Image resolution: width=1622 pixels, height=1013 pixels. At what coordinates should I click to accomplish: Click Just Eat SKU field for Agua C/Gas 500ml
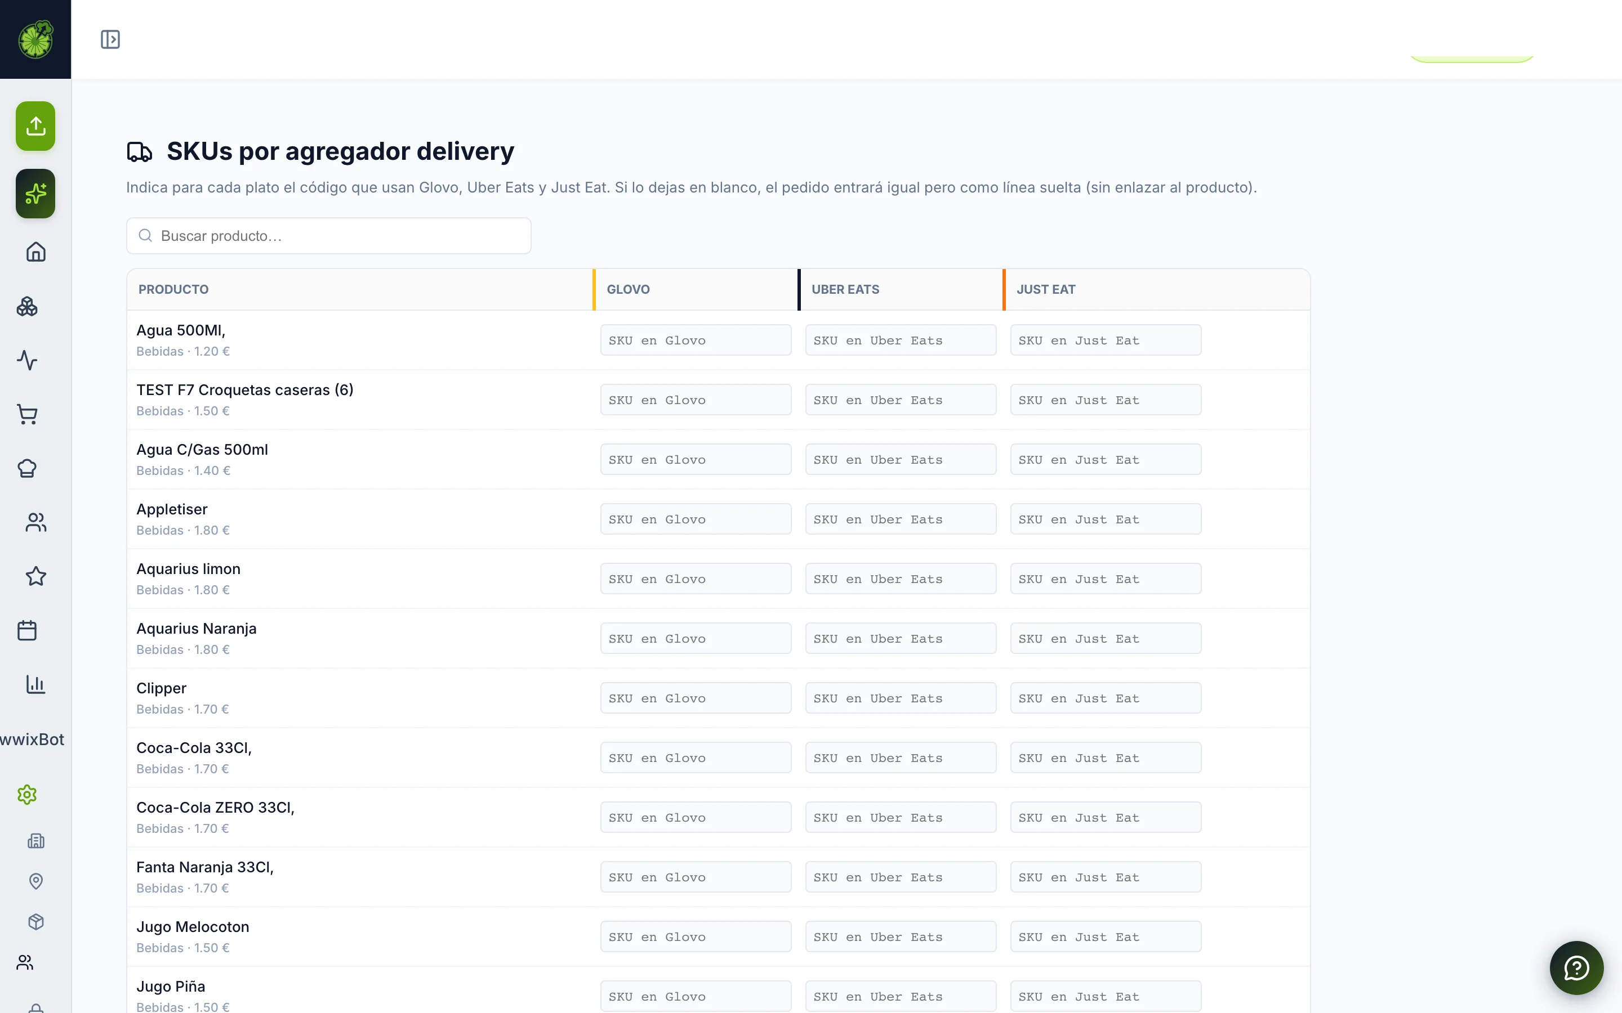pos(1105,460)
